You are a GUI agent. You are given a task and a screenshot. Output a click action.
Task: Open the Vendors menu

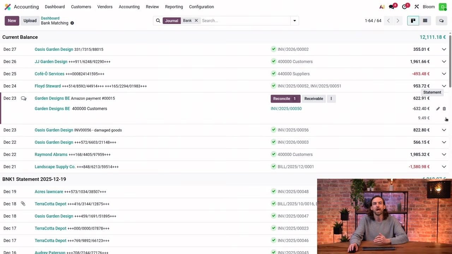pyautogui.click(x=105, y=7)
